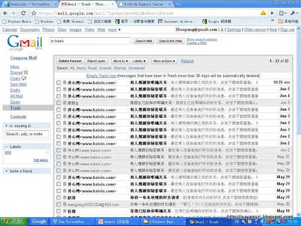Click the go arrow next to the address bar
Image resolution: width=301 pixels, height=226 pixels.
[x=272, y=13]
